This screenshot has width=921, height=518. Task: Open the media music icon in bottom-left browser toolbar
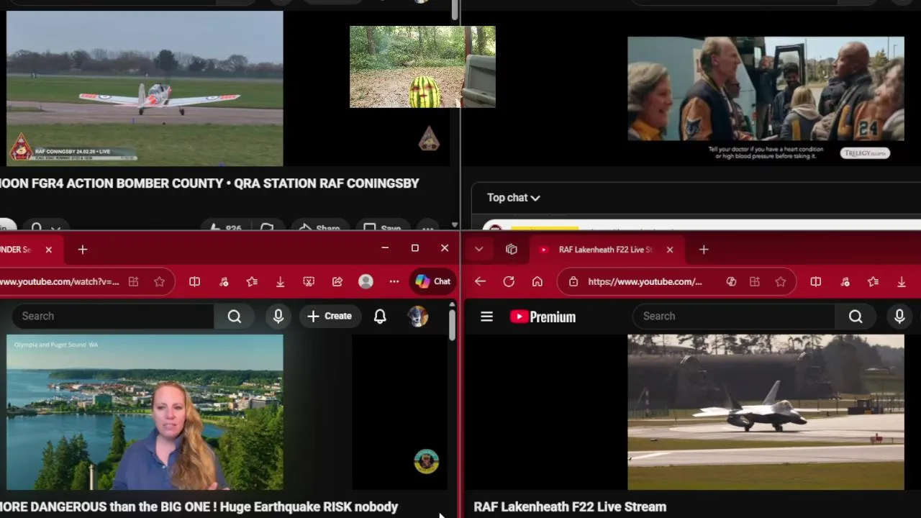pyautogui.click(x=224, y=282)
